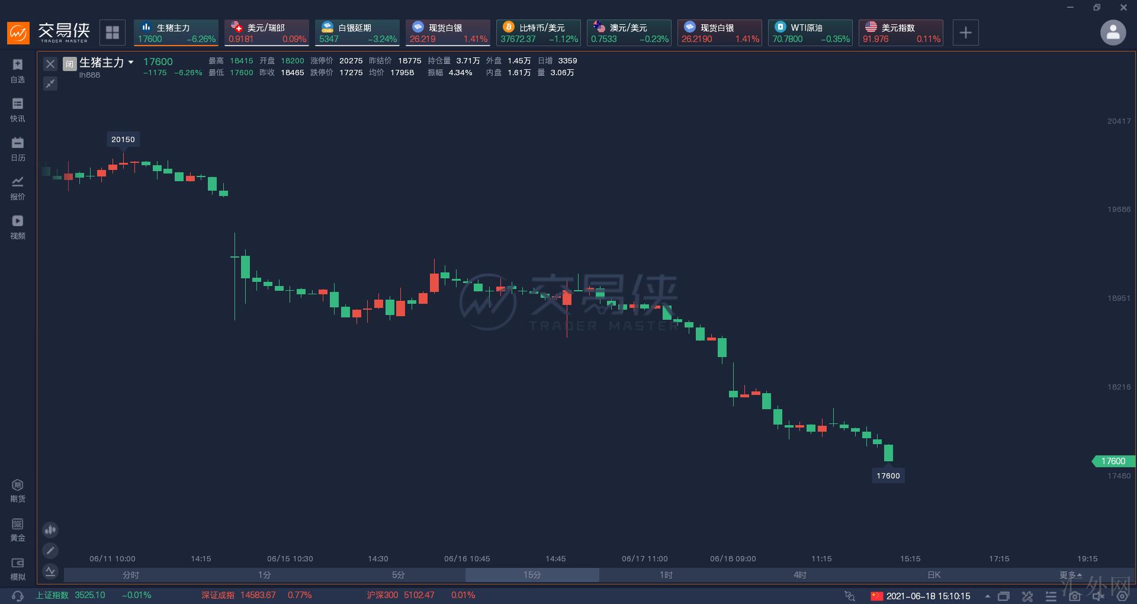1137x604 pixels.
Task: Select the 比特币/美元 quote card
Action: click(538, 33)
